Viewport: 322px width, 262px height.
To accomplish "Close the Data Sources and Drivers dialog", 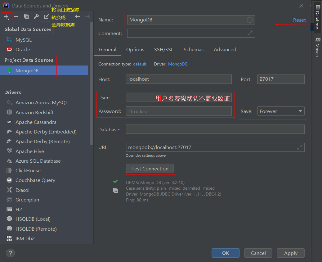I will (x=301, y=6).
